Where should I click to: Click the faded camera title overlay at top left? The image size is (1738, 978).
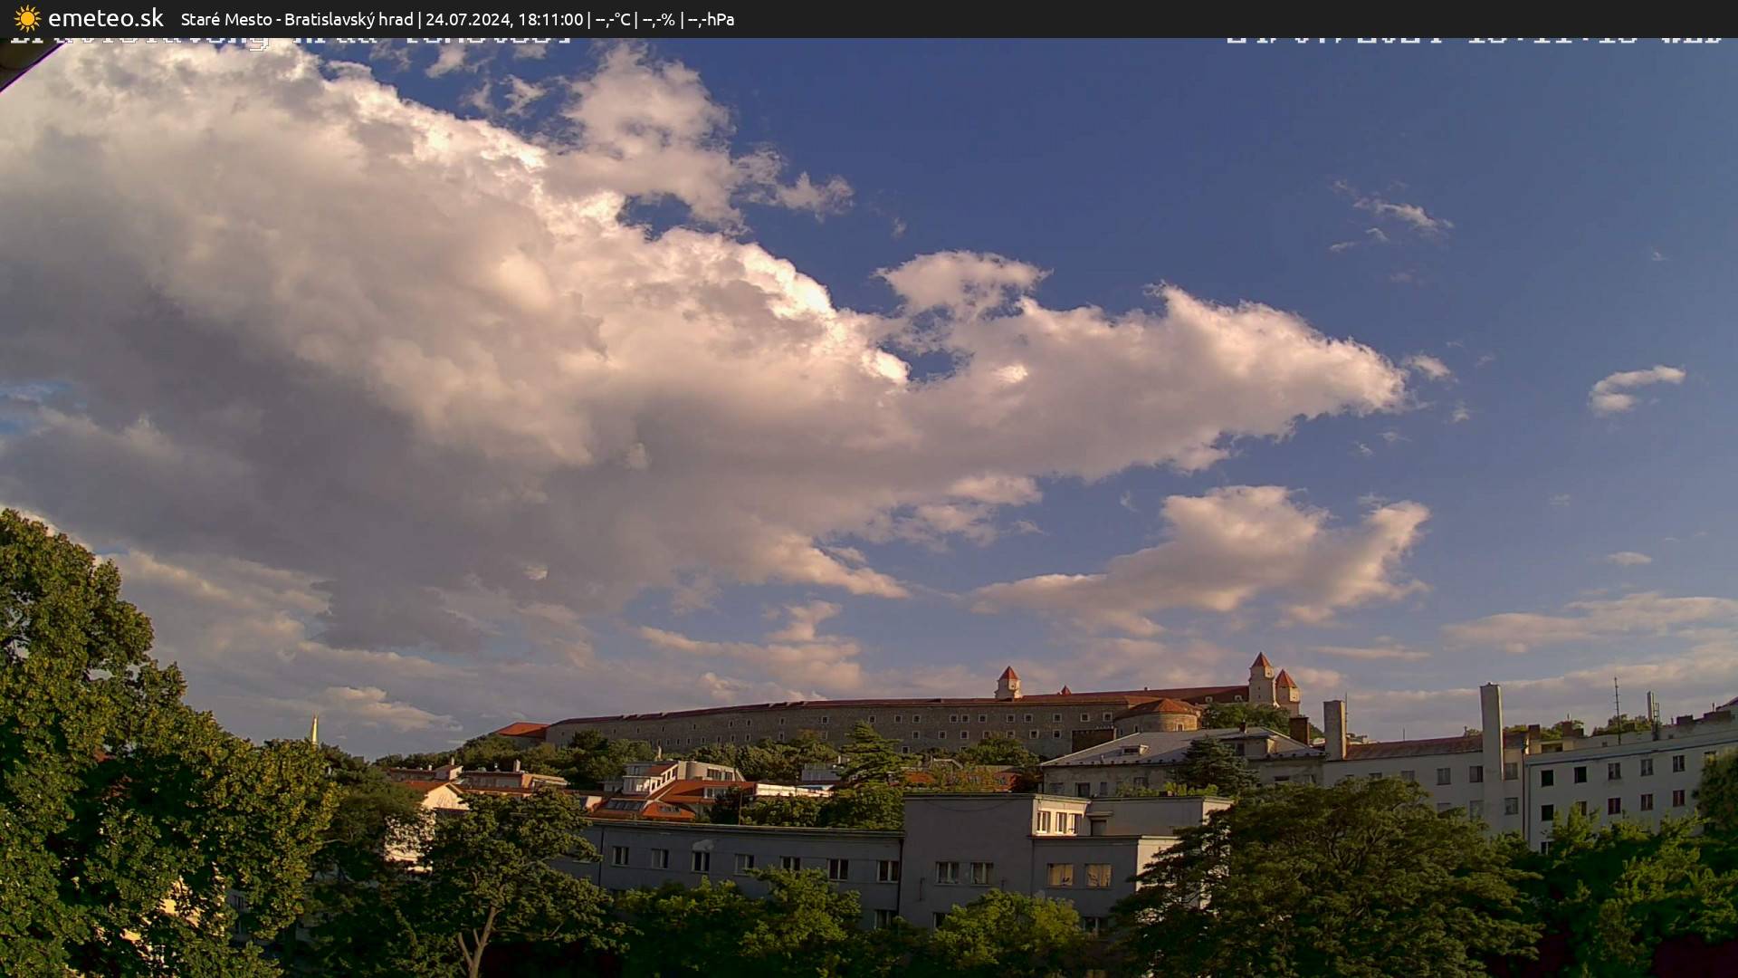pos(290,38)
